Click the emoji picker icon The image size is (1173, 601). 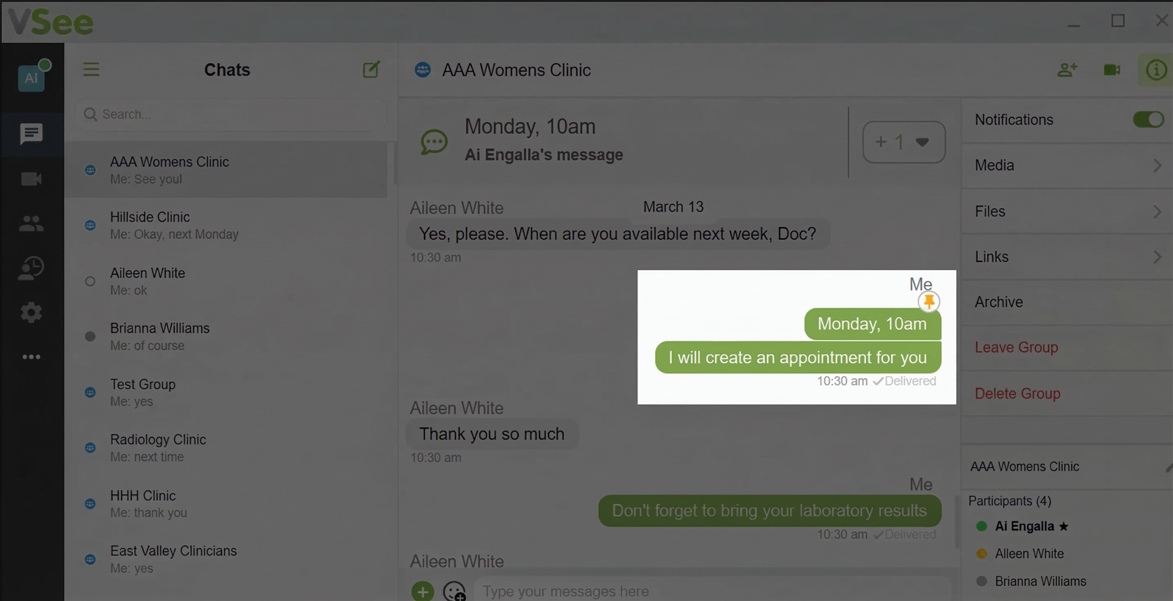click(x=454, y=591)
